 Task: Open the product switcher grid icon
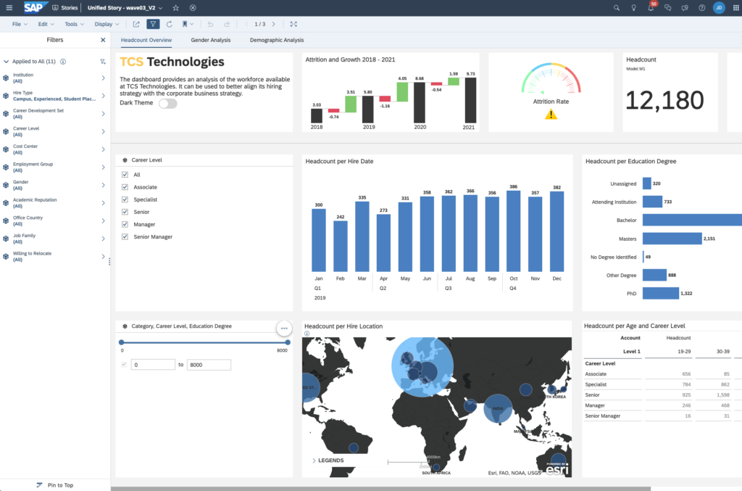(736, 7)
